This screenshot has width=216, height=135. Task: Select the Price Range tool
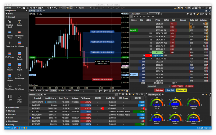pos(19,77)
